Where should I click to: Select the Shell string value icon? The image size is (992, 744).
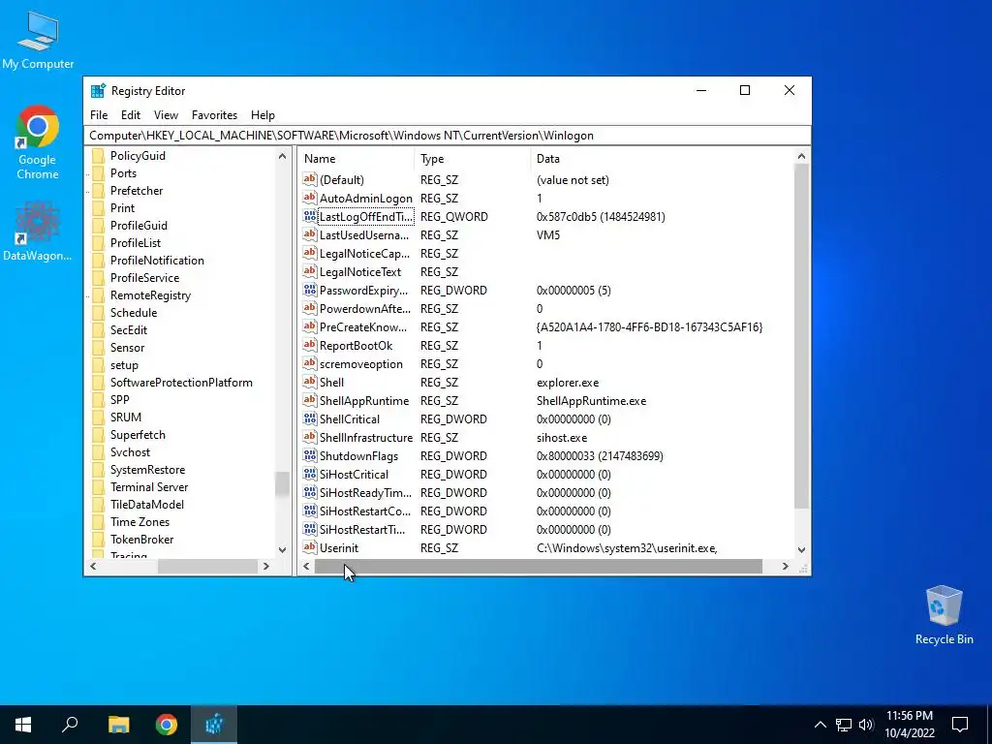309,382
